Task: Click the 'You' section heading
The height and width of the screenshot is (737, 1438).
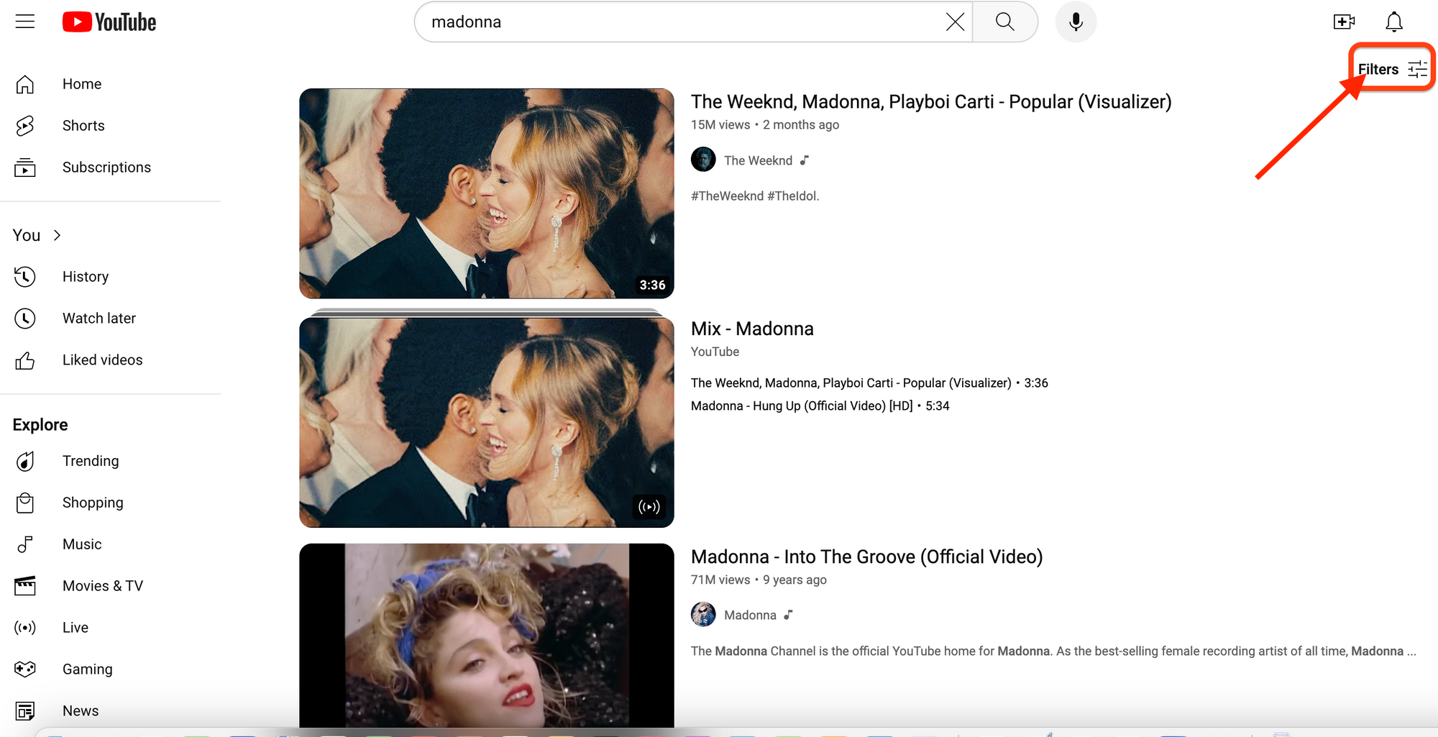Action: [27, 235]
